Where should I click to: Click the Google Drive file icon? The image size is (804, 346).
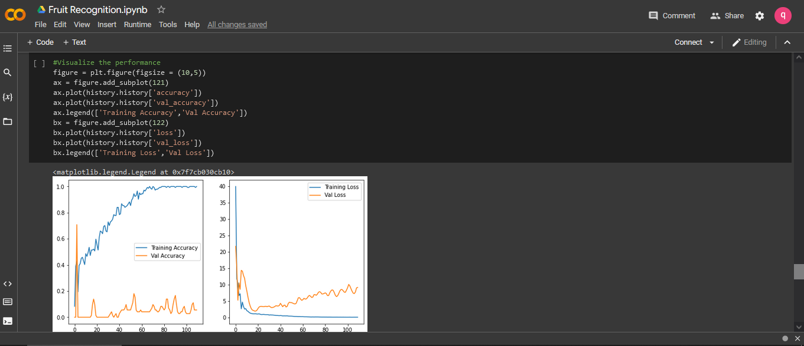(x=41, y=9)
